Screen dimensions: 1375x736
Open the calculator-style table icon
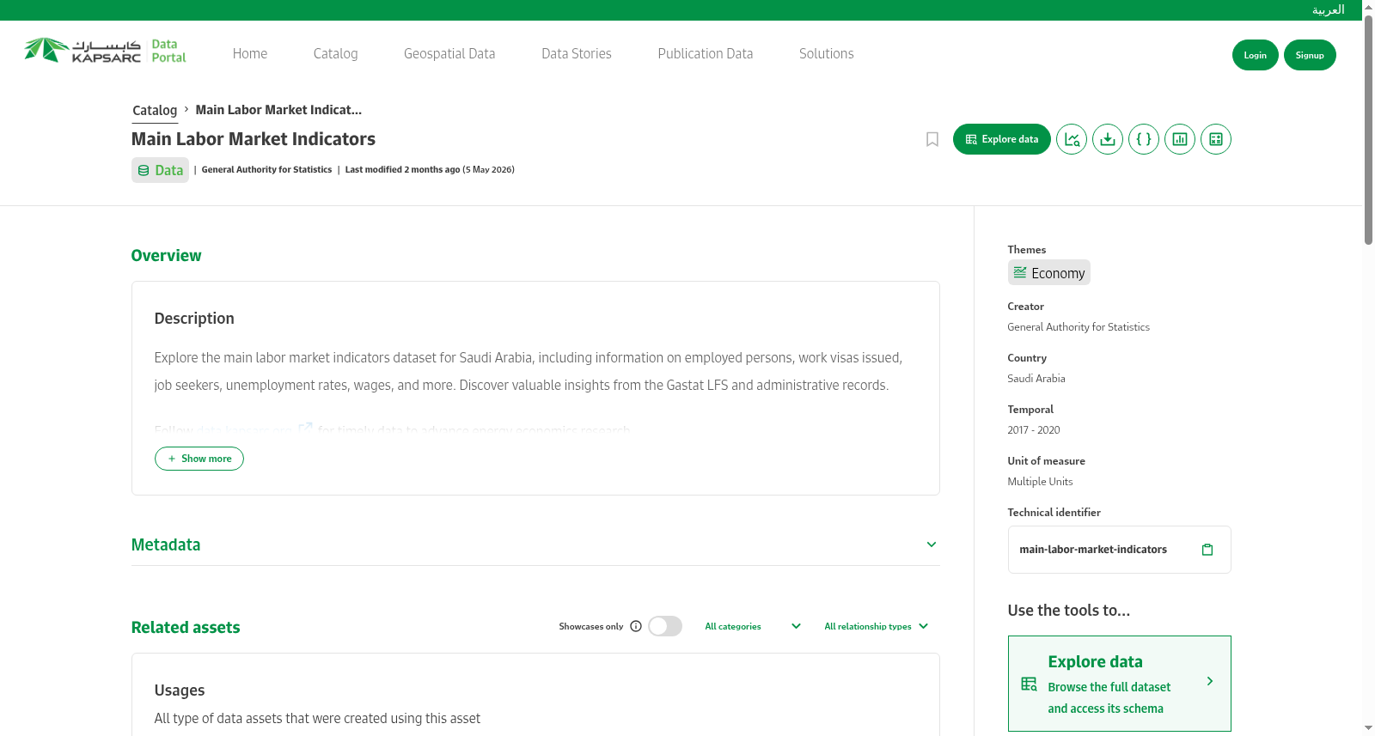pos(1216,139)
